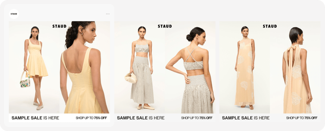Screen dimensions: 325x131
Task: Click 'SHOP UP TO 75% OFF' under yellow dress
Action: point(91,118)
